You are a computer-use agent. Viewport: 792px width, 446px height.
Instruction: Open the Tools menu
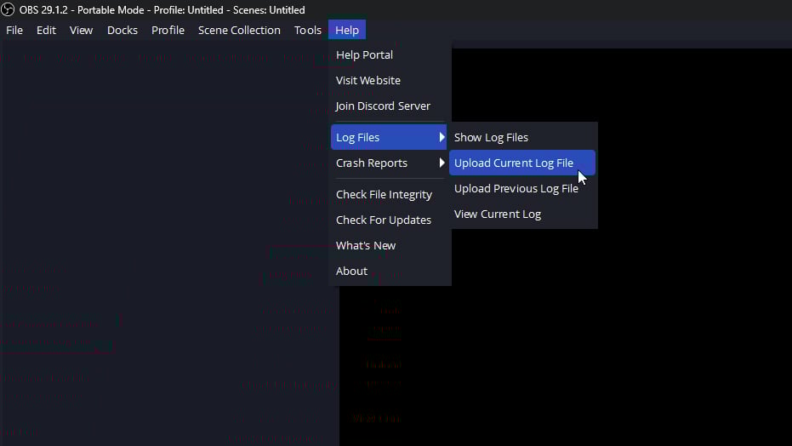(308, 31)
